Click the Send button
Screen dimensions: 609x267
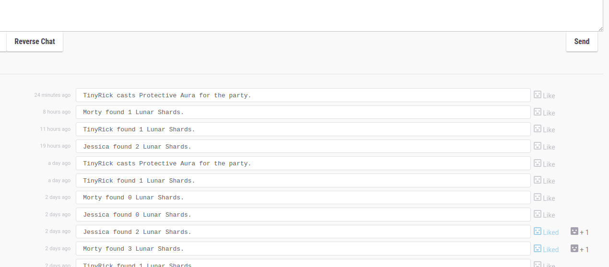pyautogui.click(x=581, y=42)
